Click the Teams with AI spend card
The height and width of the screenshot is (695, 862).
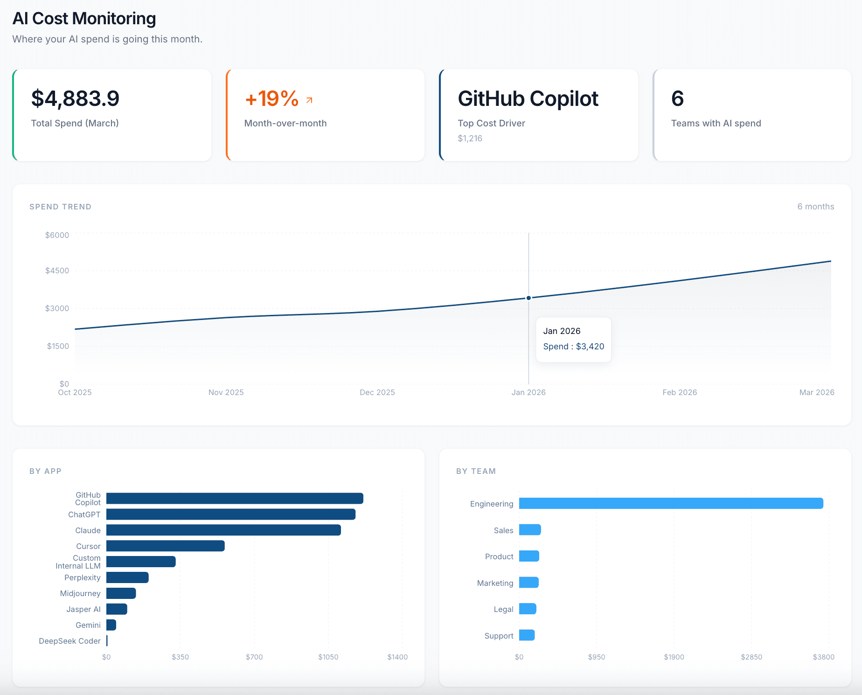(x=751, y=115)
